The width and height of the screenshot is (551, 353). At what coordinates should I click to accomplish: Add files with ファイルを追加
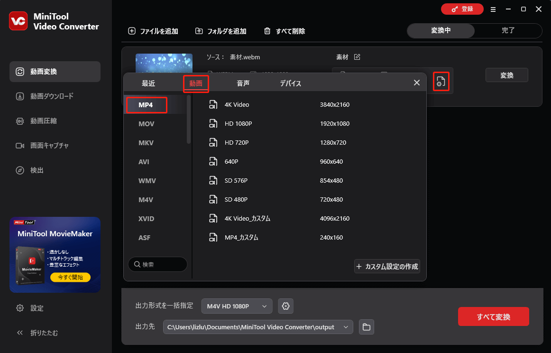tap(153, 31)
